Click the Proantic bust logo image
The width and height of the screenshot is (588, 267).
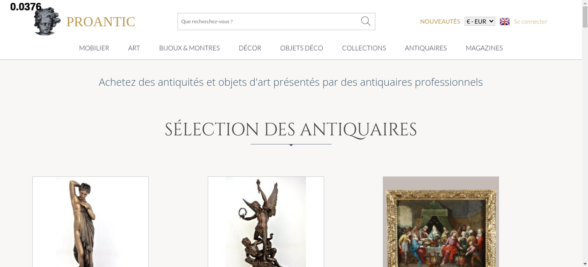click(x=47, y=21)
